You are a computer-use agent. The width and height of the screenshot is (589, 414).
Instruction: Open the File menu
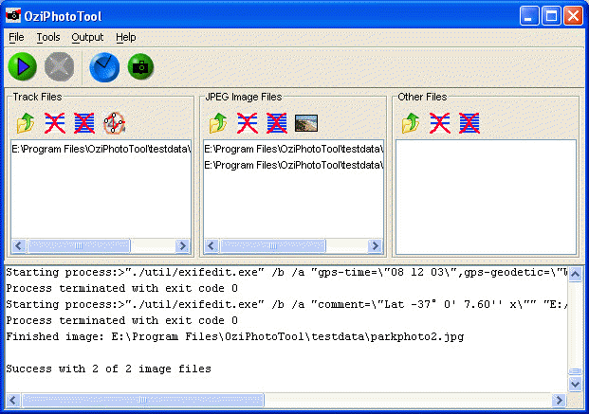17,37
